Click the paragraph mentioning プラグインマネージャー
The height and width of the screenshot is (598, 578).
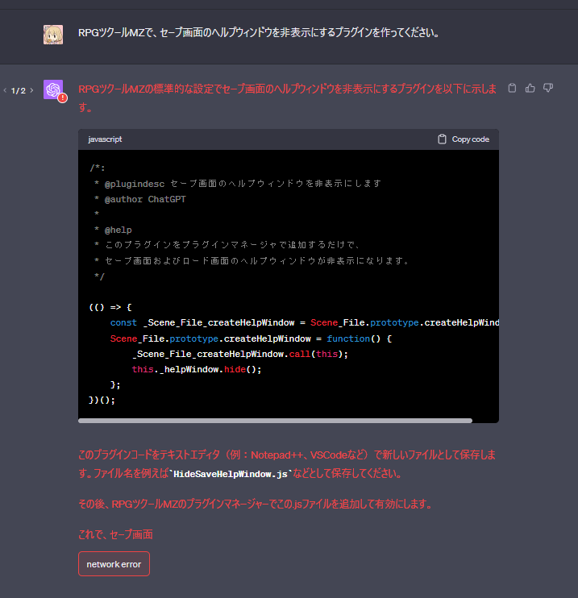[x=256, y=505]
